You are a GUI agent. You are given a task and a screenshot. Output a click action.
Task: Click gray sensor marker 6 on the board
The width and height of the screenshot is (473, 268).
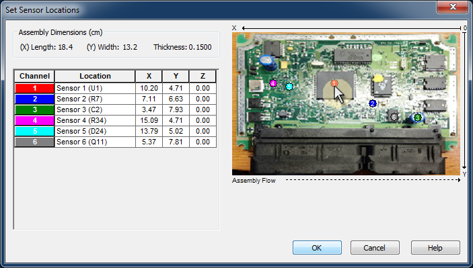(394, 117)
